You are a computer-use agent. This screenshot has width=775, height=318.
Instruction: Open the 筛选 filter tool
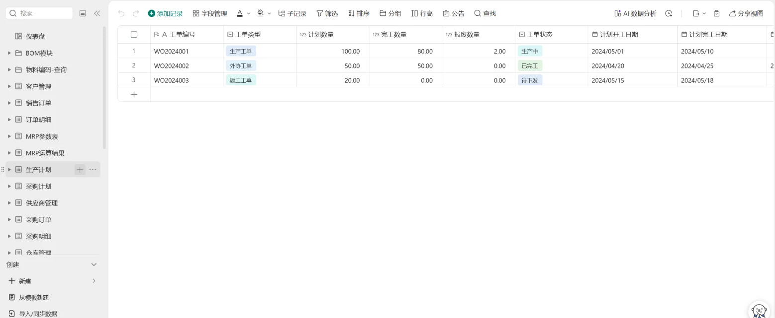pyautogui.click(x=327, y=13)
